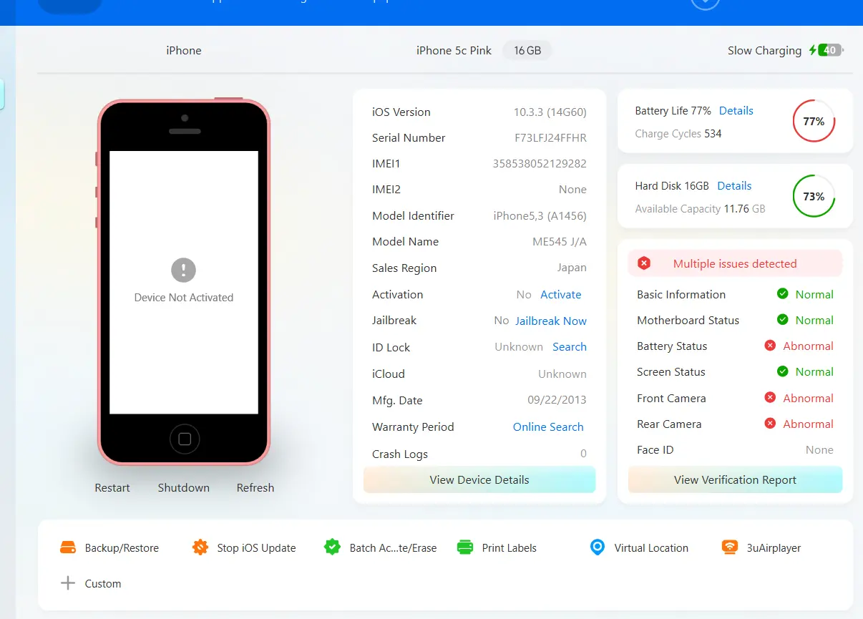This screenshot has width=863, height=619.
Task: Click the Mfg. Date 09/22/2013
Action: click(x=557, y=401)
